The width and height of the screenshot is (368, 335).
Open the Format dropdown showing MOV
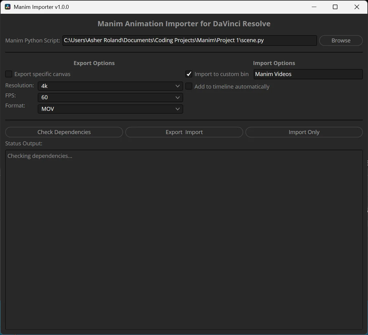point(110,109)
